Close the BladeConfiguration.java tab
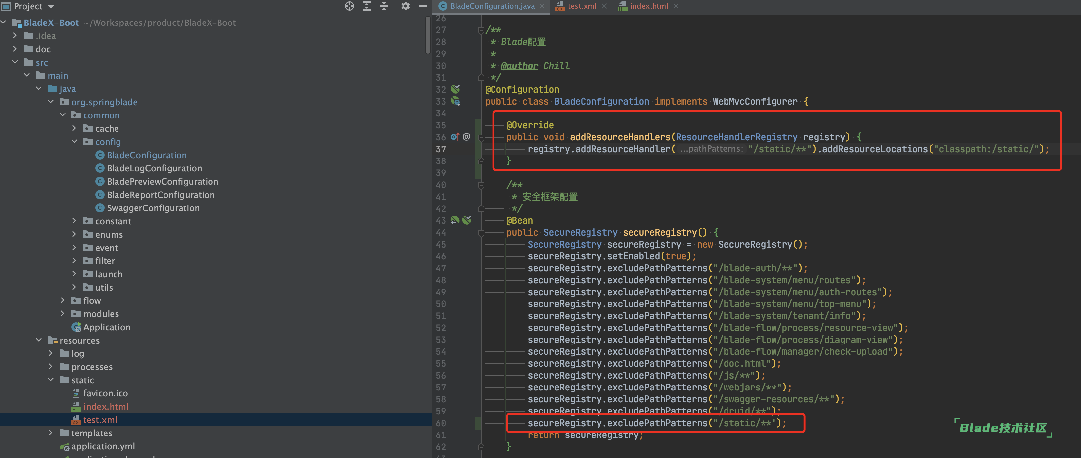The width and height of the screenshot is (1081, 458). point(542,6)
